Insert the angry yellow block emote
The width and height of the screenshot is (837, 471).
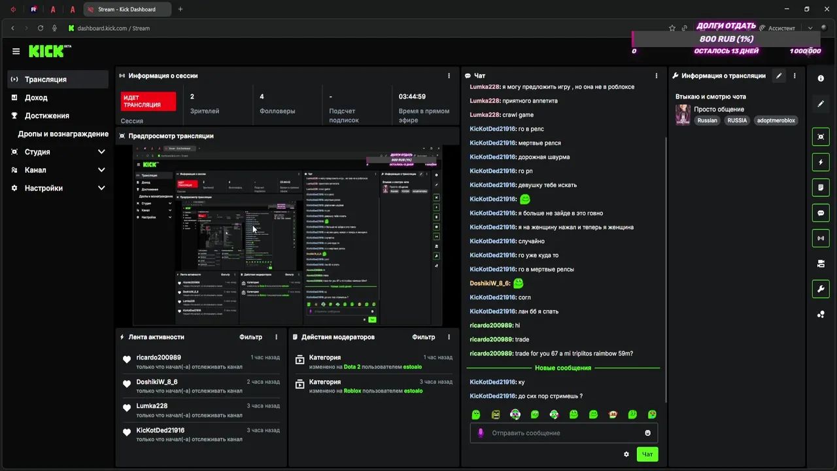coord(496,414)
